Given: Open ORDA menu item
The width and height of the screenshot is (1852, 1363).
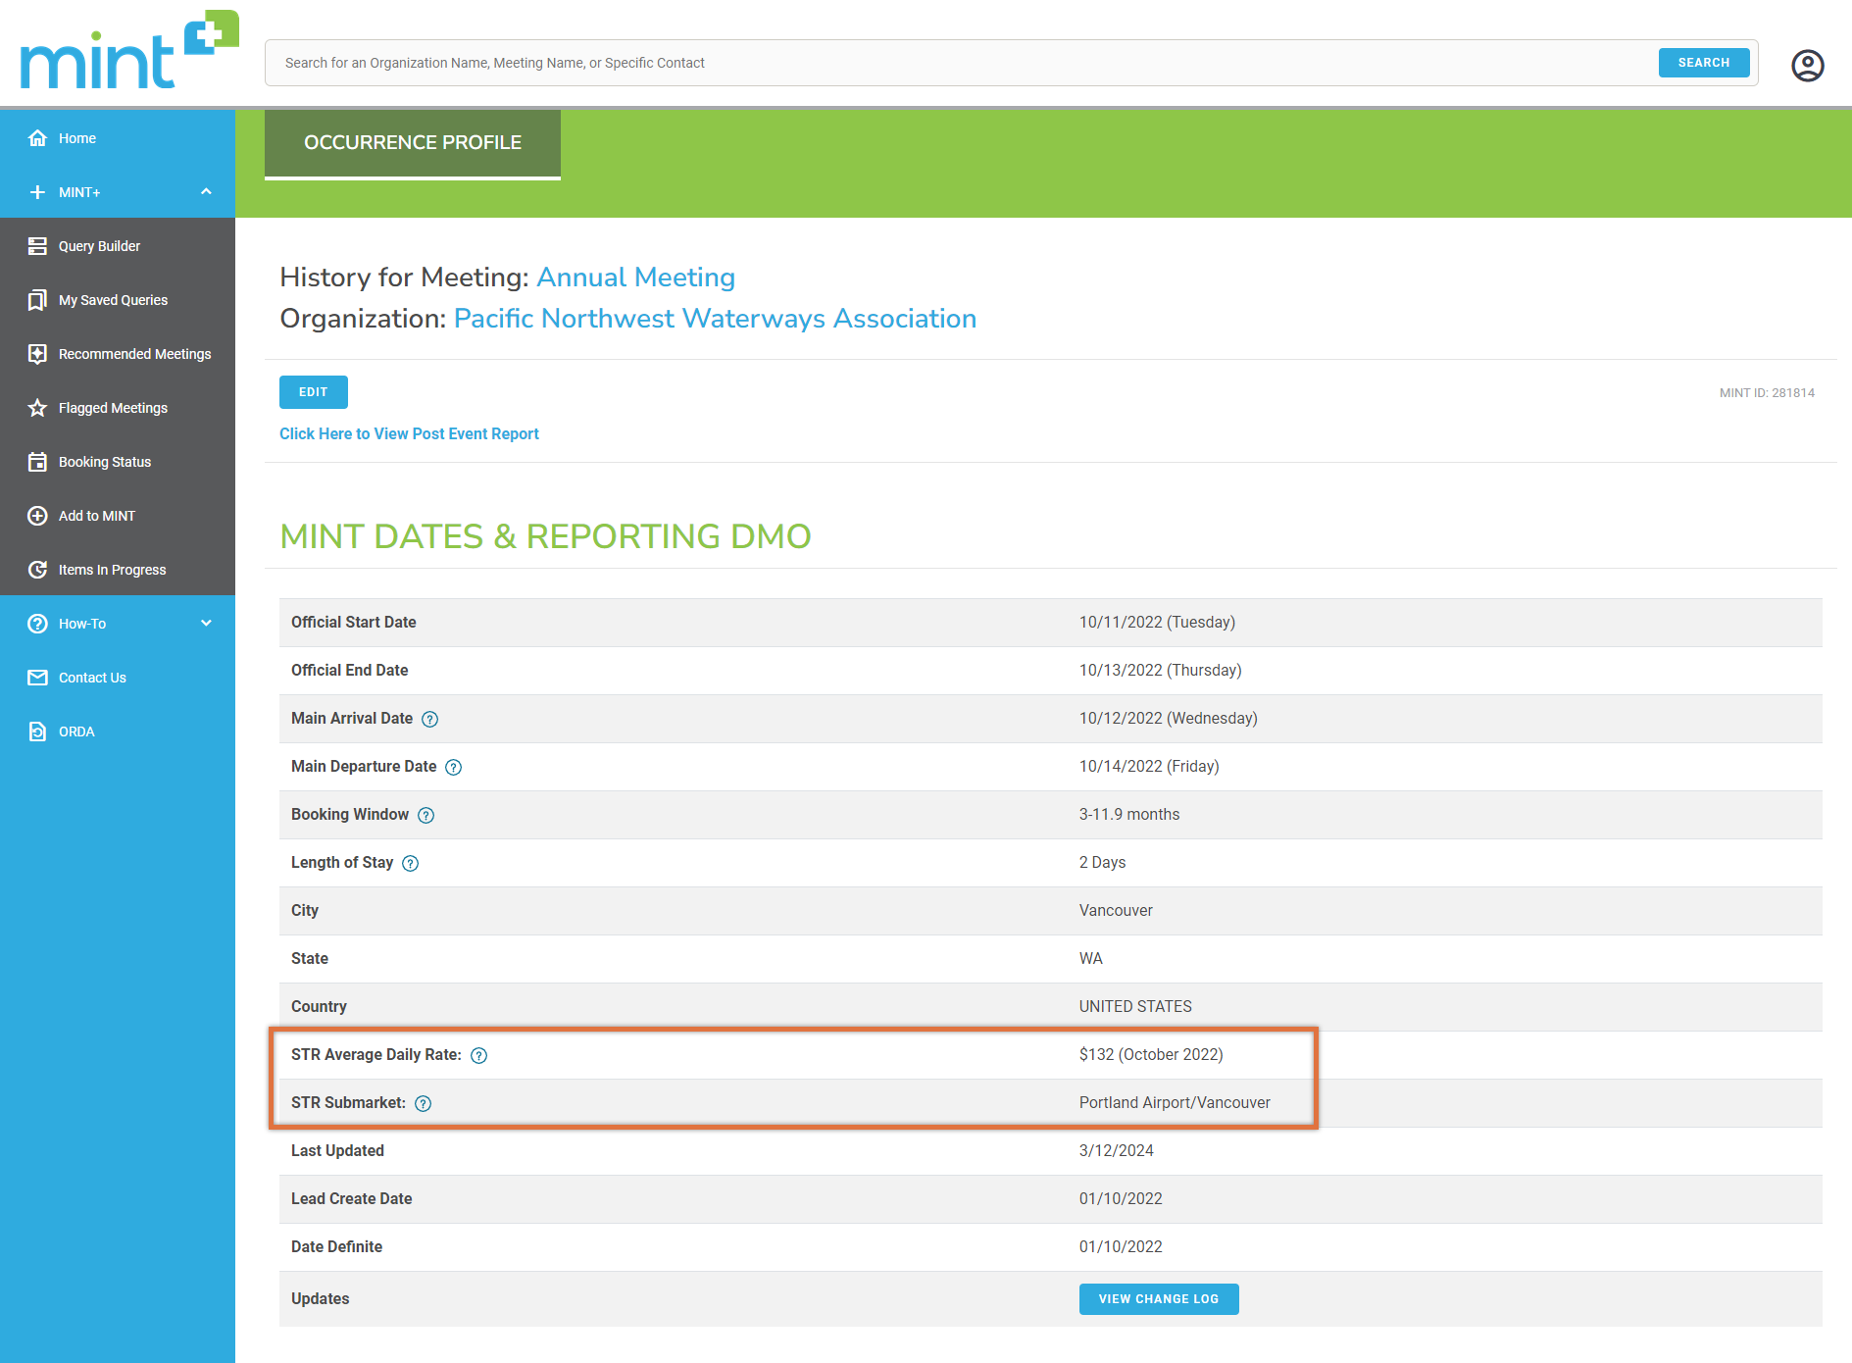Looking at the screenshot, I should pyautogui.click(x=118, y=732).
